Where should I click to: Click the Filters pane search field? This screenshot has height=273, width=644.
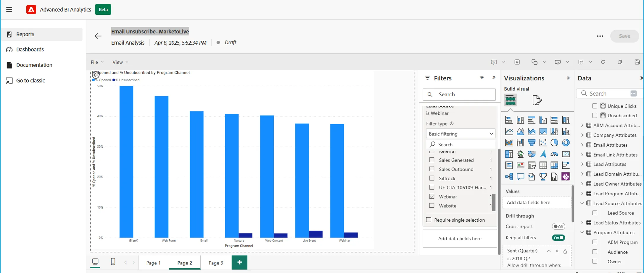pyautogui.click(x=459, y=95)
